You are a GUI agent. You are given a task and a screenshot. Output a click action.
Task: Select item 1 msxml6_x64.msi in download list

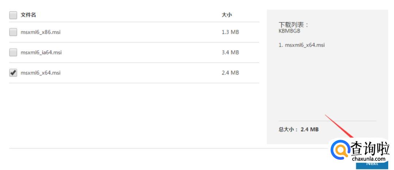(302, 45)
